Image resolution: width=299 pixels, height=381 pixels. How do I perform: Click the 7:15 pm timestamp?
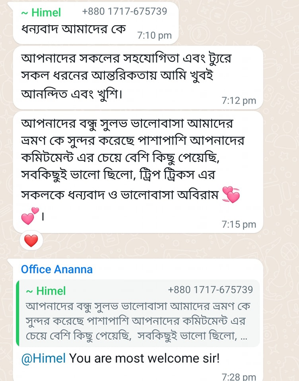pyautogui.click(x=239, y=225)
